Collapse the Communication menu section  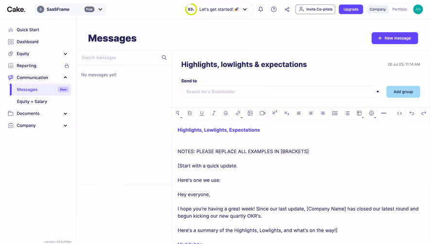[x=65, y=77]
